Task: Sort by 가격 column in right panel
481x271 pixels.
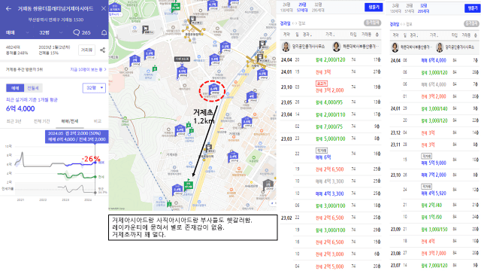Action: (x=434, y=35)
